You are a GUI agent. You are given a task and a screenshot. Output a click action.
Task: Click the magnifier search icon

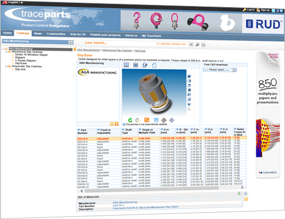[197, 44]
